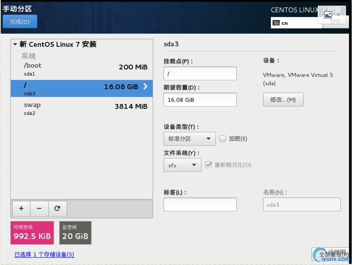Viewport: 352px width, 265px height.
Task: Toggle the 重新格式化(O) reformat checkbox
Action: pos(208,165)
